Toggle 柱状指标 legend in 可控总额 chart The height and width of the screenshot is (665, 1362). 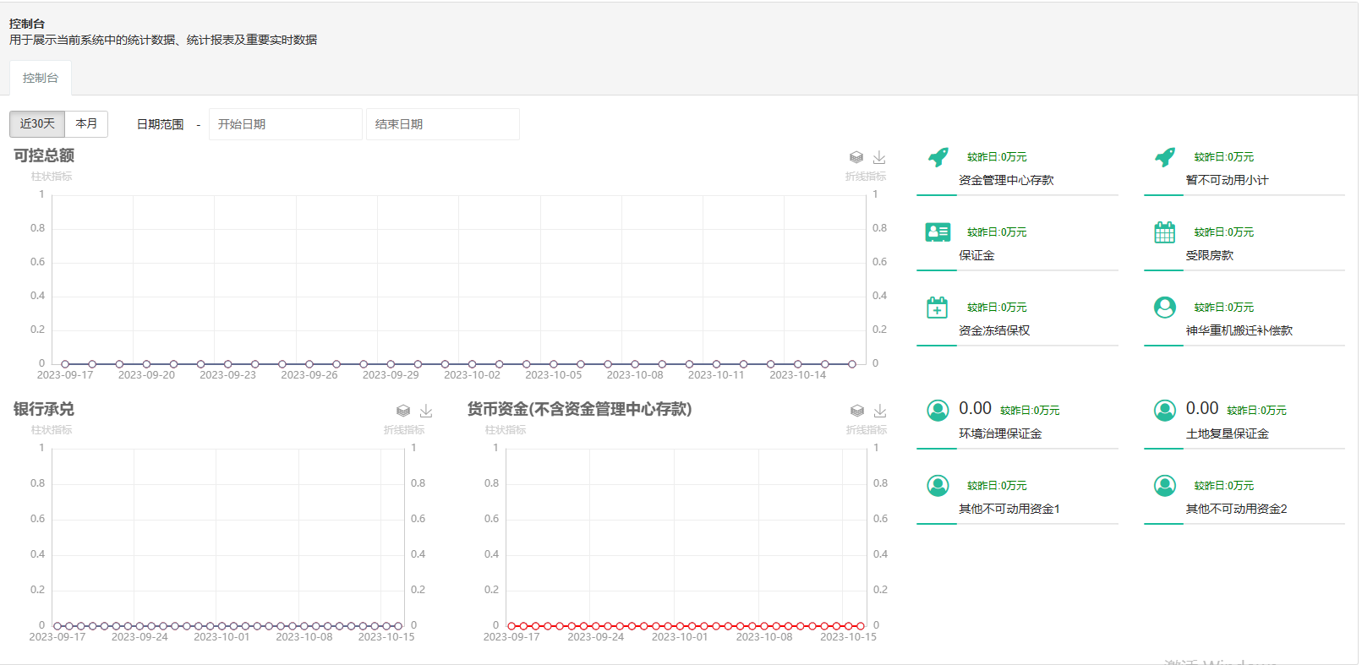tap(52, 177)
